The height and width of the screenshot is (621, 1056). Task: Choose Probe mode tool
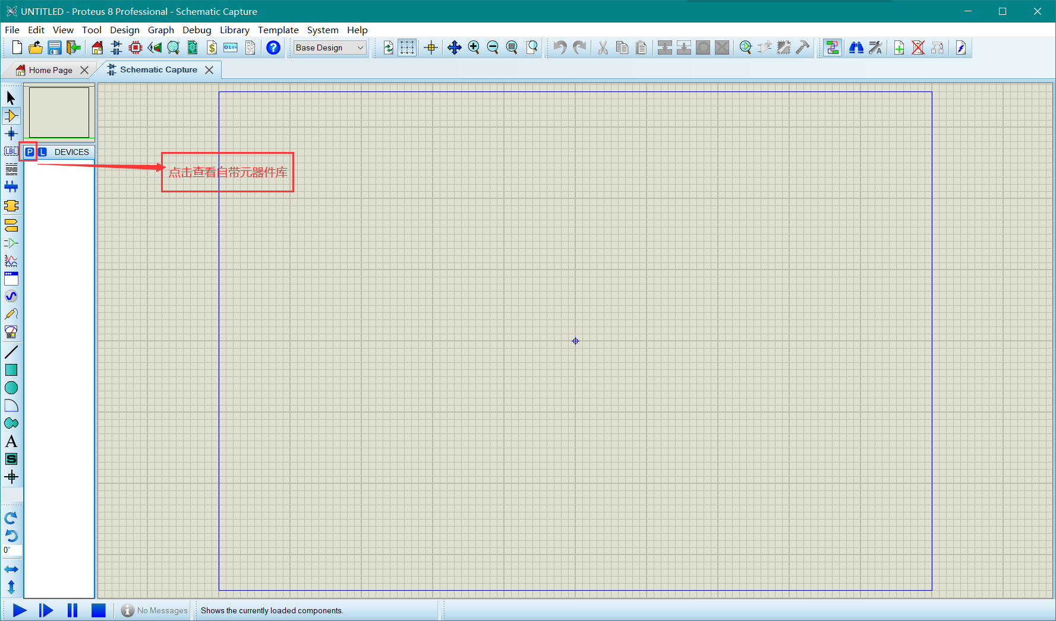pos(11,314)
